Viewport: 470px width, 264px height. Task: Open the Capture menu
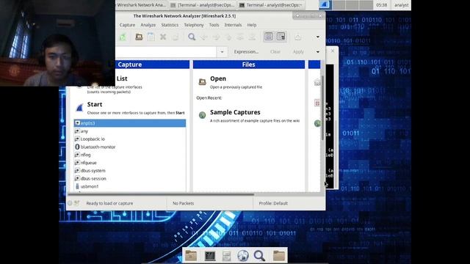(127, 25)
